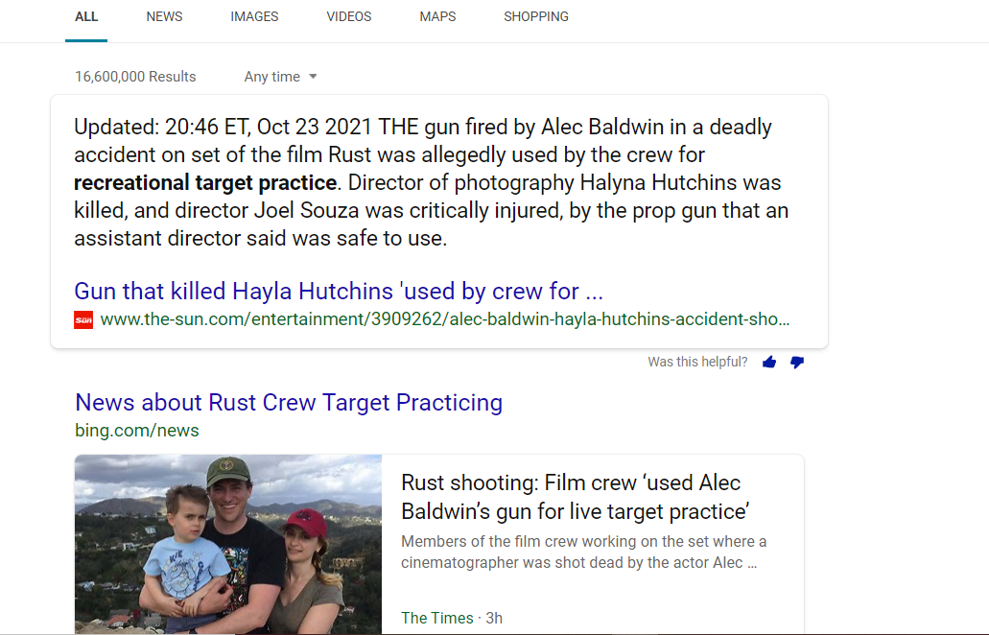Click the 'Was this helpful?' text
The image size is (989, 635).
point(697,362)
